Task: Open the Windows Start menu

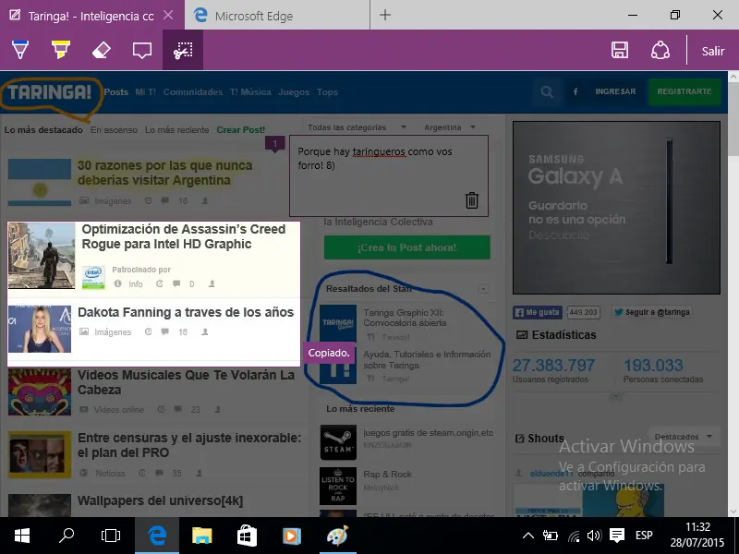Action: coord(21,536)
